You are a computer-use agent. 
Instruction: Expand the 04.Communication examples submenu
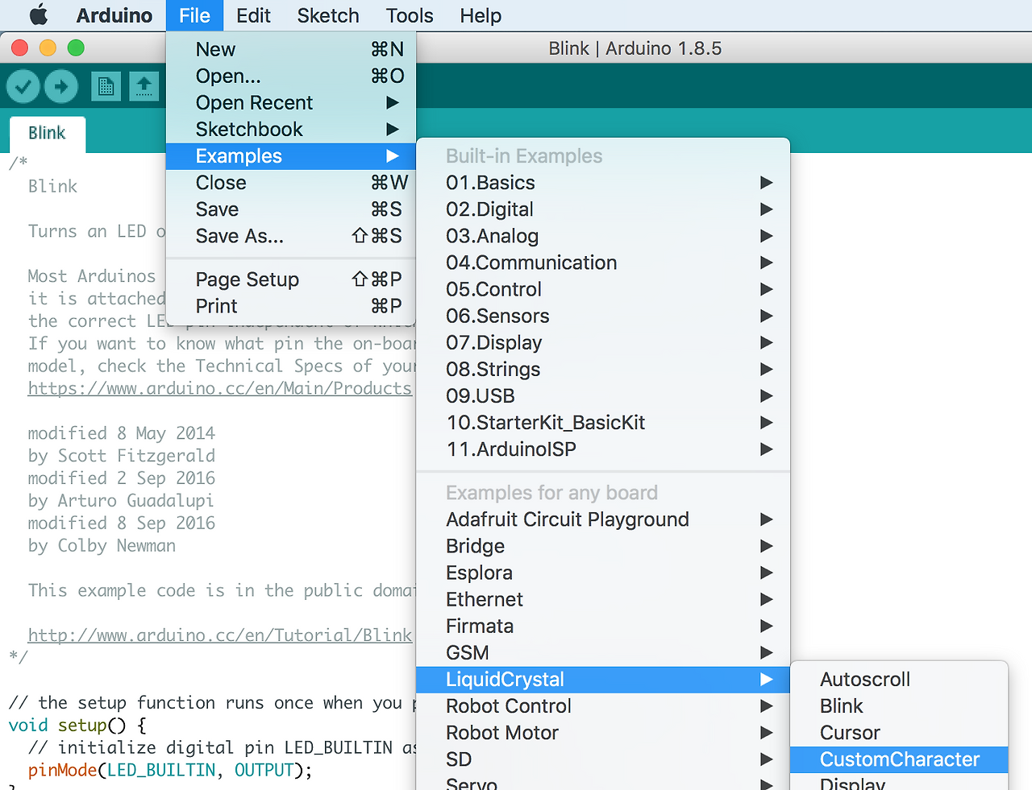click(603, 263)
